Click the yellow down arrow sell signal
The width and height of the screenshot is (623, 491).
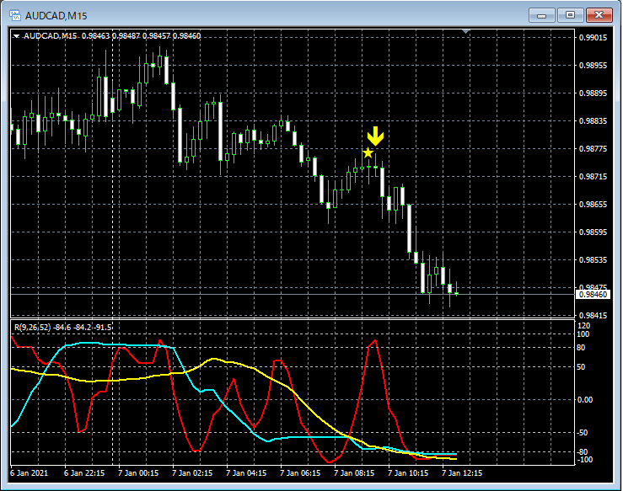coord(375,136)
